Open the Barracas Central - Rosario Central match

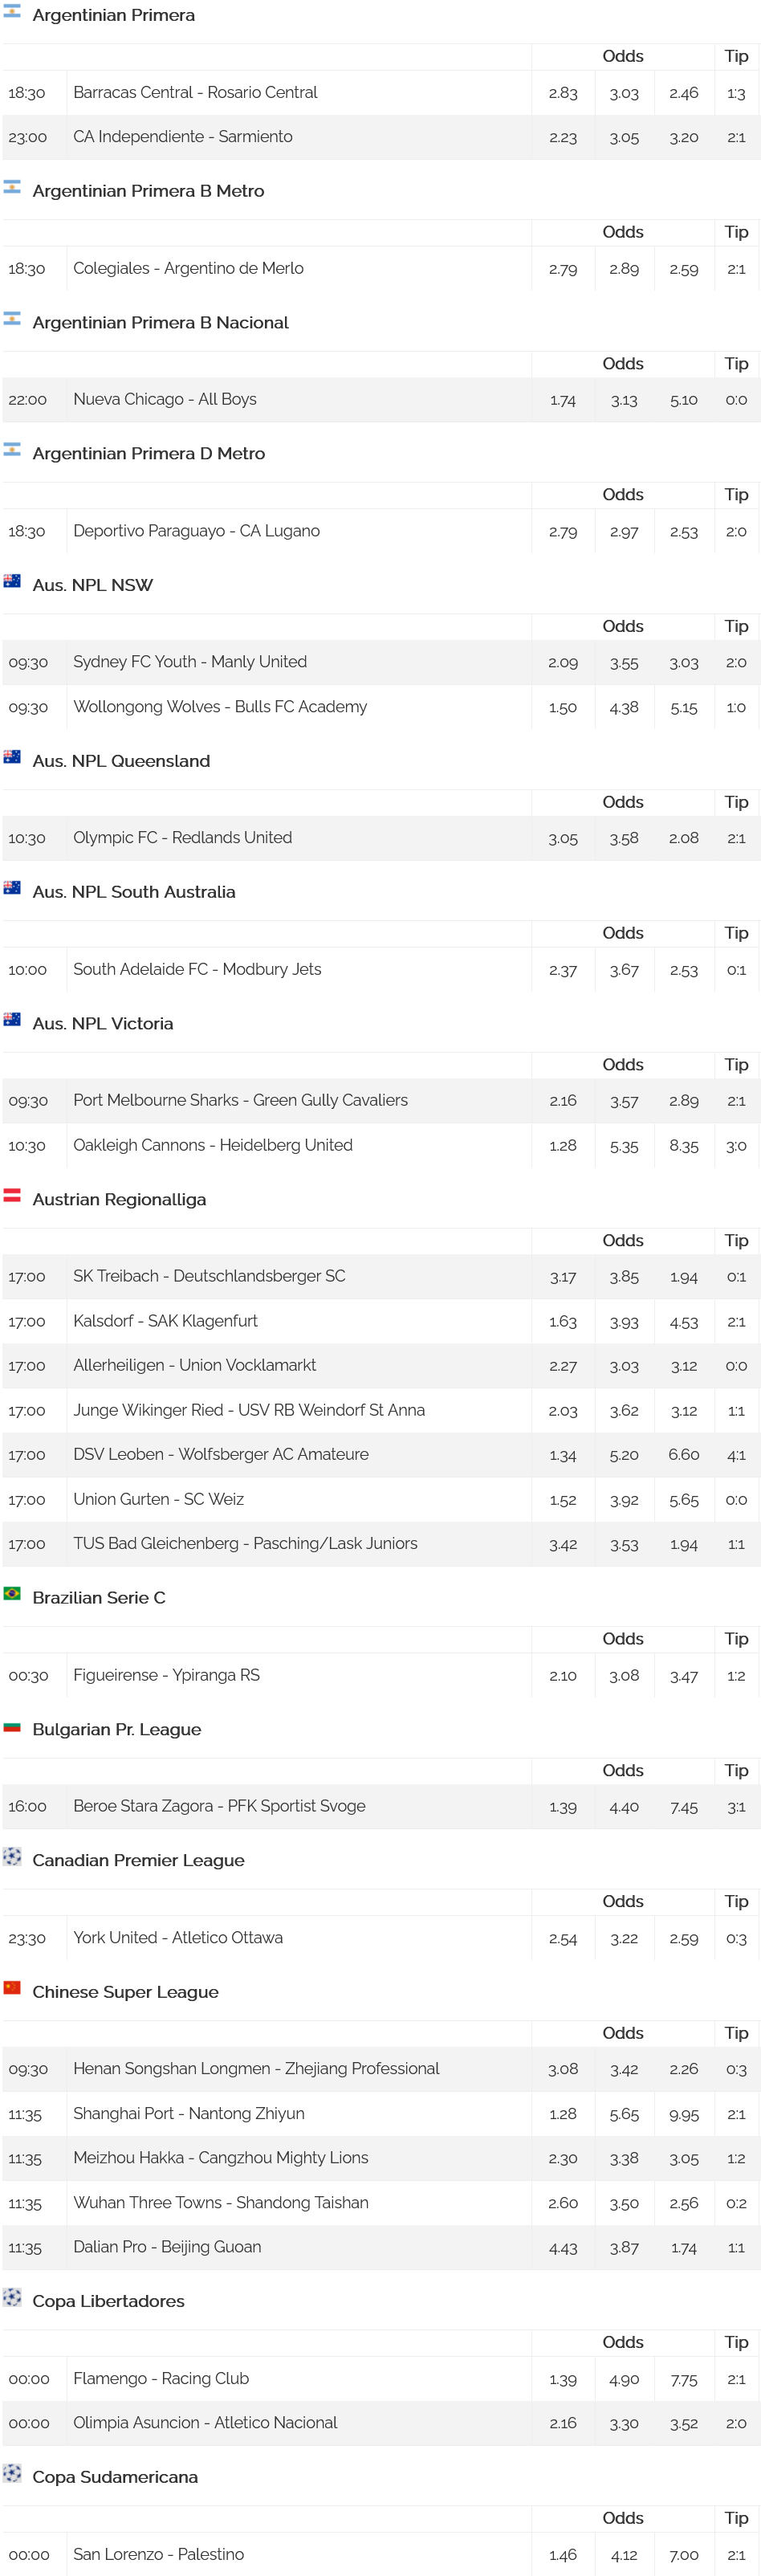click(x=195, y=92)
